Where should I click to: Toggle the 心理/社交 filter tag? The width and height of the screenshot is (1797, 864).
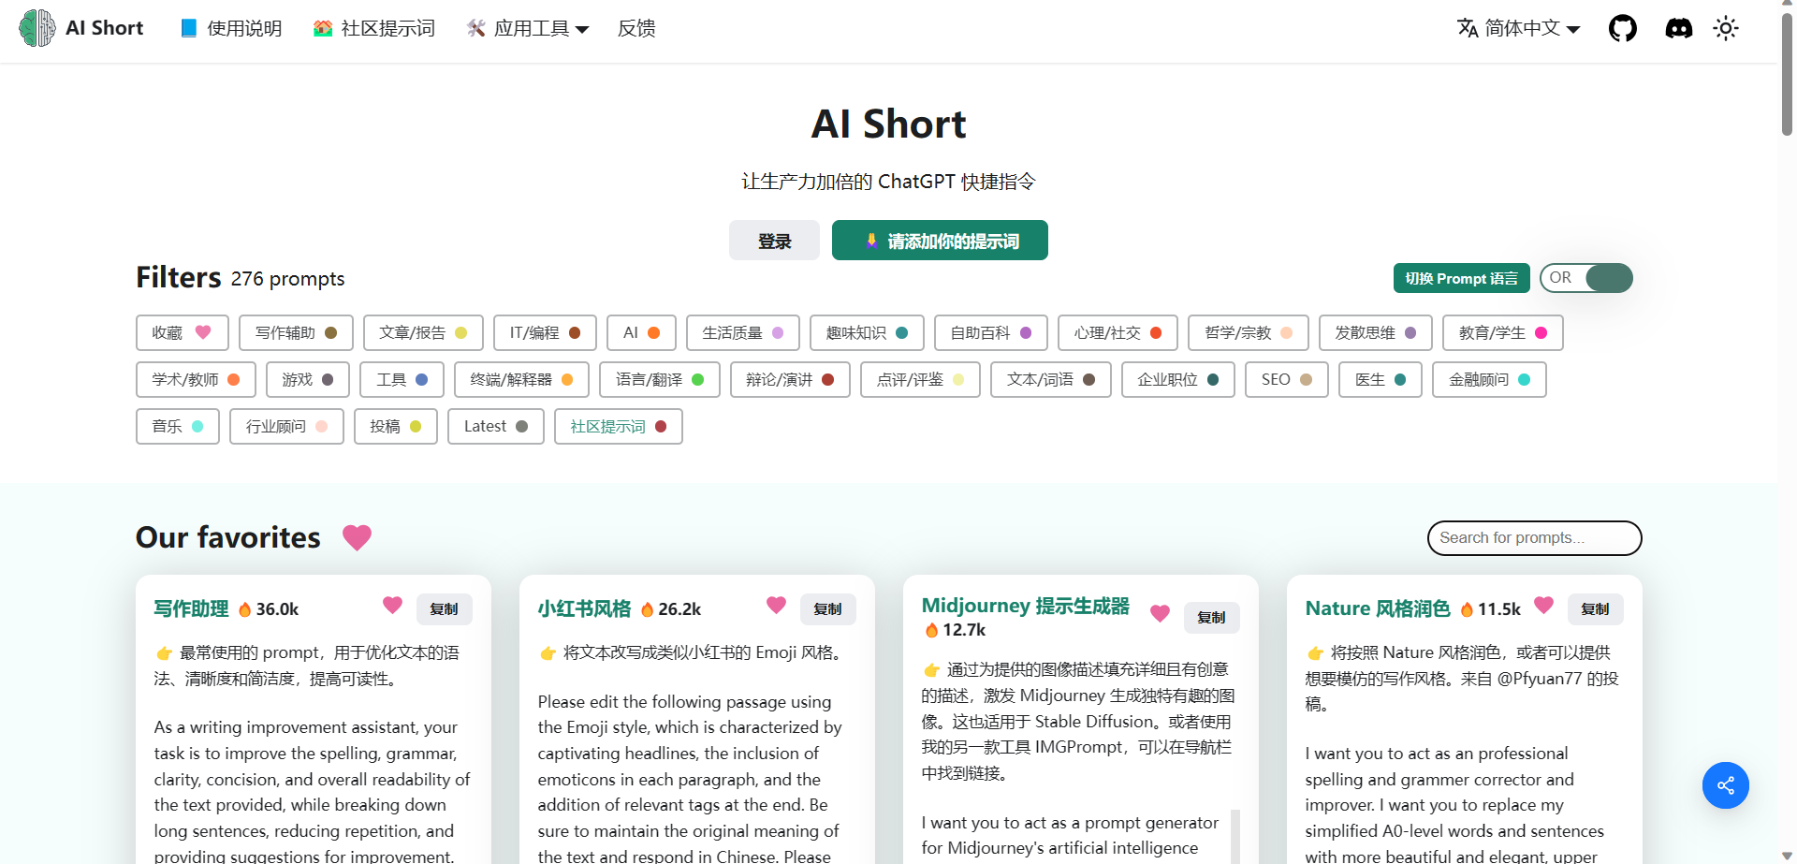(x=1118, y=333)
